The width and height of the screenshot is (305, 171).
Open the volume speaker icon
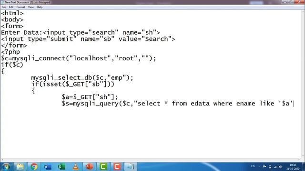(281, 167)
